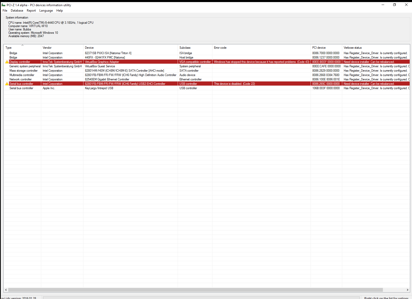412x299 pixels.
Task: Click the Network controller type cell
Action: (21, 79)
